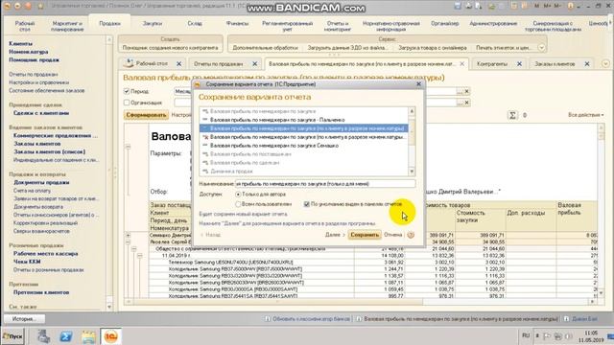Open the Закупки section
The height and width of the screenshot is (345, 614).
point(153,23)
